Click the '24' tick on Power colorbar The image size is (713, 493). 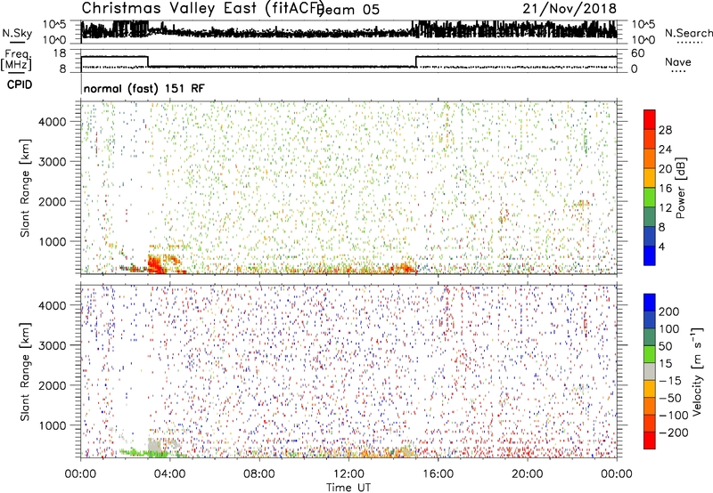tap(665, 150)
